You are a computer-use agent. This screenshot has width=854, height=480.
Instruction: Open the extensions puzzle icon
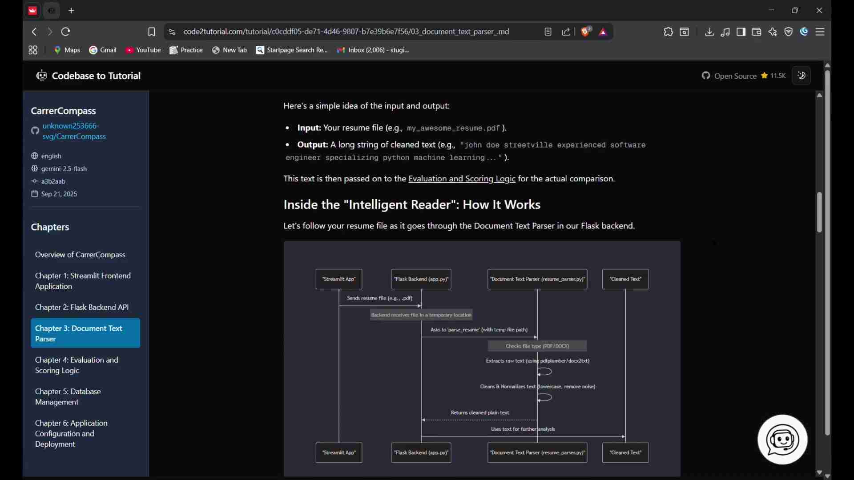[x=669, y=32]
